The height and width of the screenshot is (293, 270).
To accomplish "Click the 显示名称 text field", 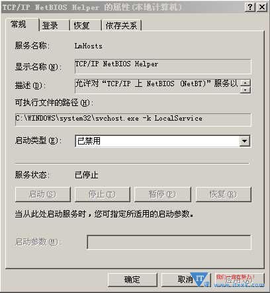I will pyautogui.click(x=163, y=66).
